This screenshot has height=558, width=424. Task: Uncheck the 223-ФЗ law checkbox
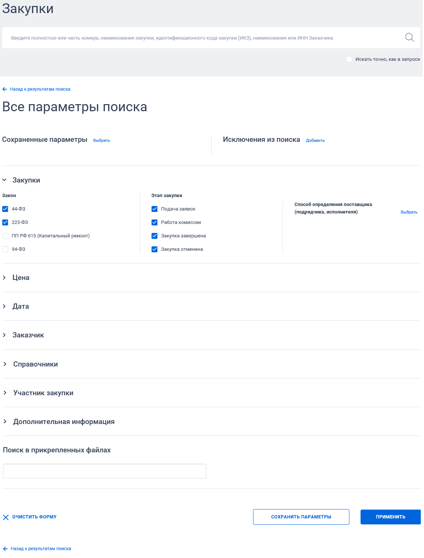(5, 222)
